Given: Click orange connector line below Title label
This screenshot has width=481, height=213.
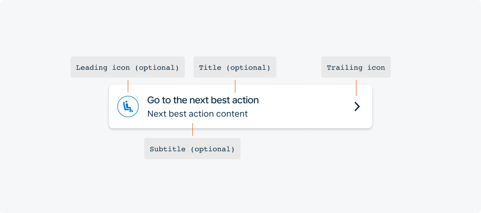Looking at the screenshot, I should pos(235,86).
